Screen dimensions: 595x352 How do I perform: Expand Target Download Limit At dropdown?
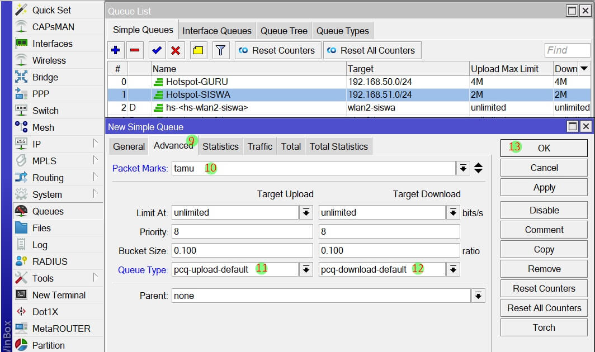coord(453,212)
